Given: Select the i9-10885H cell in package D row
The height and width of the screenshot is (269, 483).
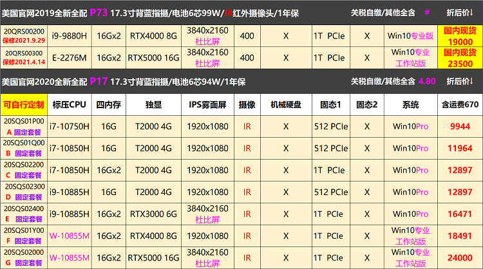Looking at the screenshot, I should click(x=70, y=192).
